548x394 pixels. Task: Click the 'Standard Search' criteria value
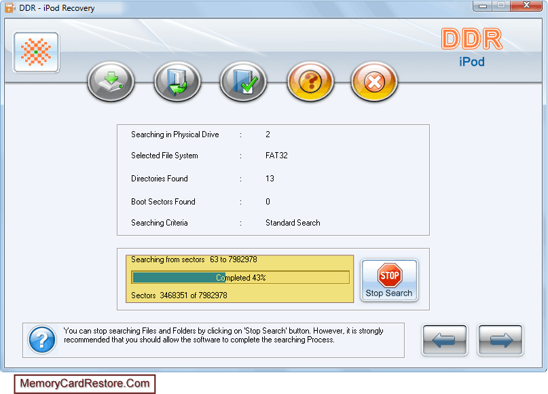tap(293, 223)
